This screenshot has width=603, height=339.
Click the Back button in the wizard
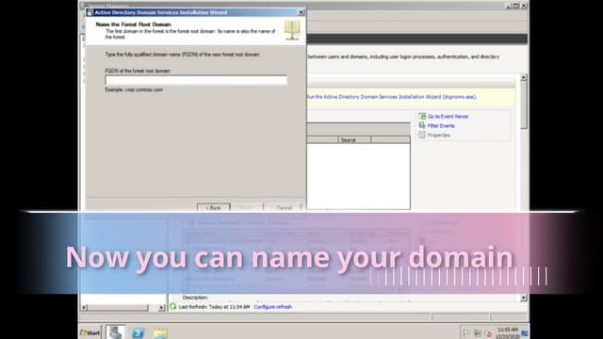pos(214,207)
